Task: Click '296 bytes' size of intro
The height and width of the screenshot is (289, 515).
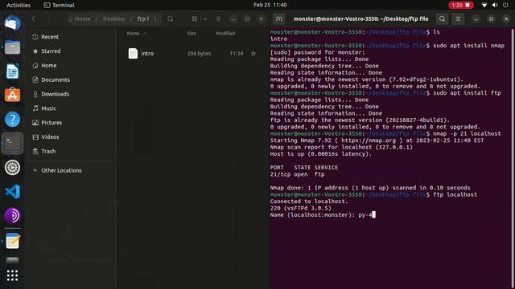Action: pos(199,54)
